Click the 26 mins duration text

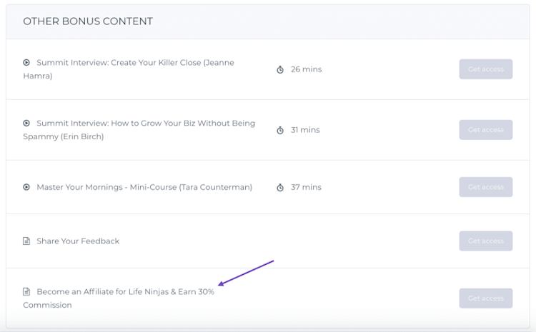pos(307,69)
